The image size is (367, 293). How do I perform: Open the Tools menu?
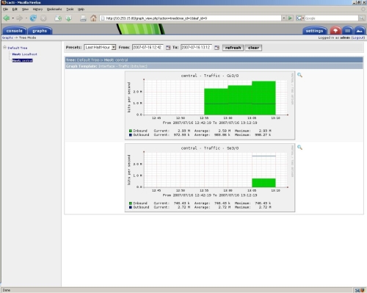70,9
